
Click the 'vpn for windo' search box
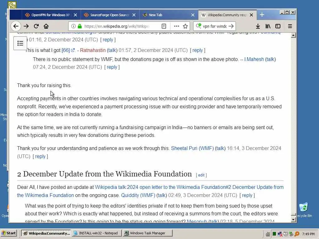click(215, 26)
